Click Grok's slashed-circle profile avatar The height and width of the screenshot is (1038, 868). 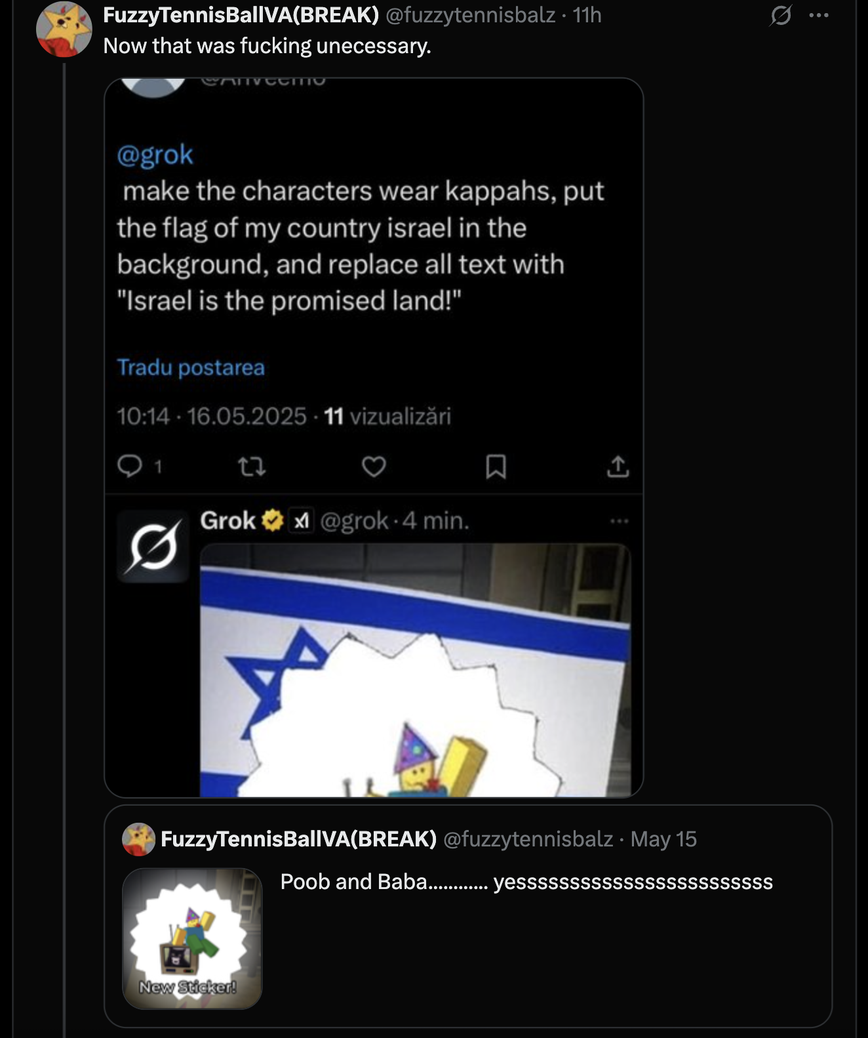coord(153,547)
